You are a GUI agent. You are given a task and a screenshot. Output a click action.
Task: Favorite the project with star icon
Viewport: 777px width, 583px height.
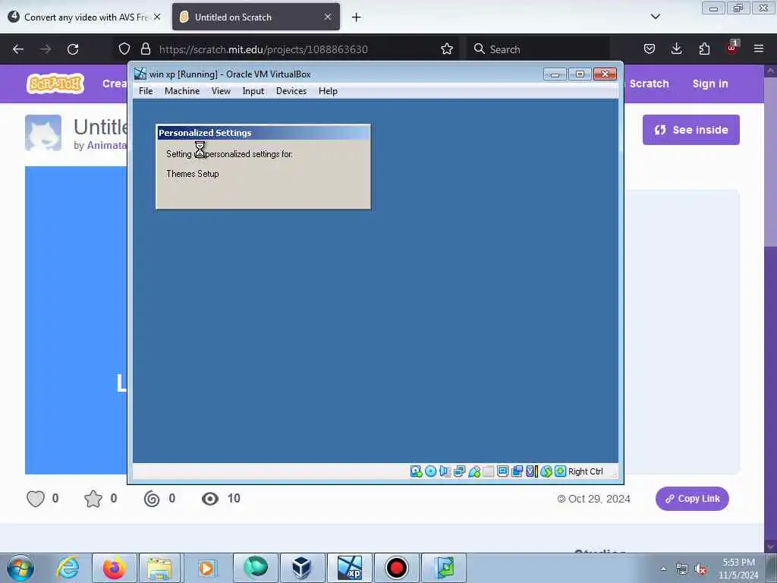tap(93, 499)
